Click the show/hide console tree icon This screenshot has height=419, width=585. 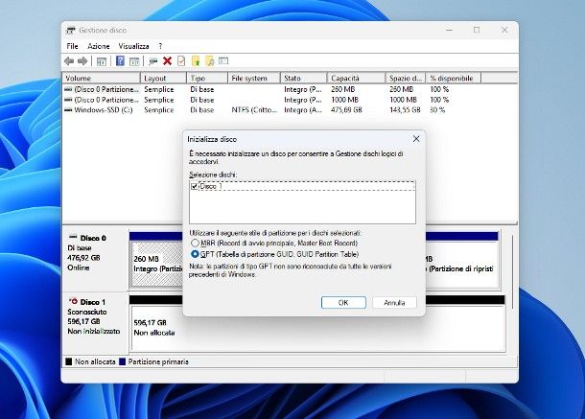point(101,60)
